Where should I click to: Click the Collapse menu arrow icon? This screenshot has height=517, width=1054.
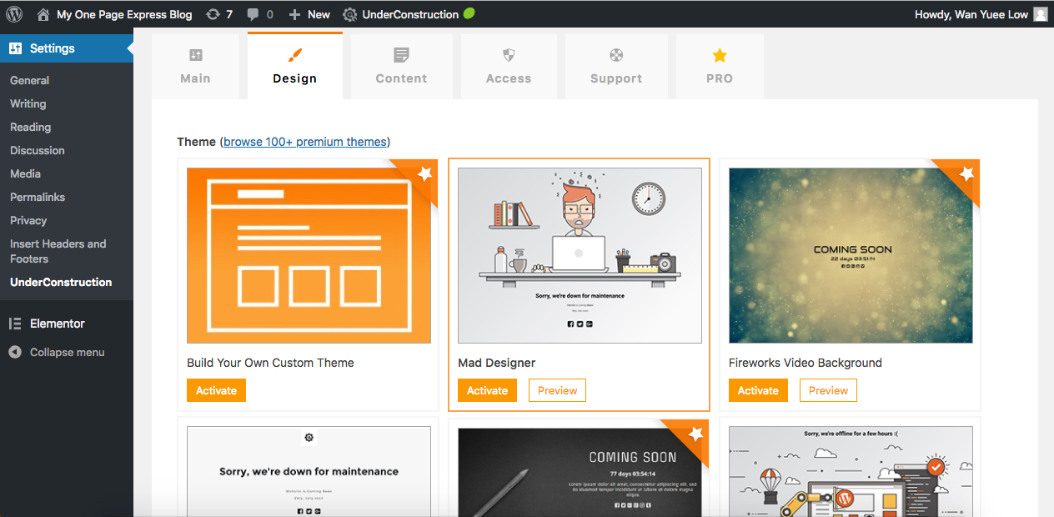tap(15, 352)
